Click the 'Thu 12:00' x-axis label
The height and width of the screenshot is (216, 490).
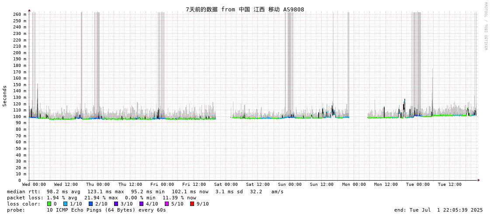[130, 185]
